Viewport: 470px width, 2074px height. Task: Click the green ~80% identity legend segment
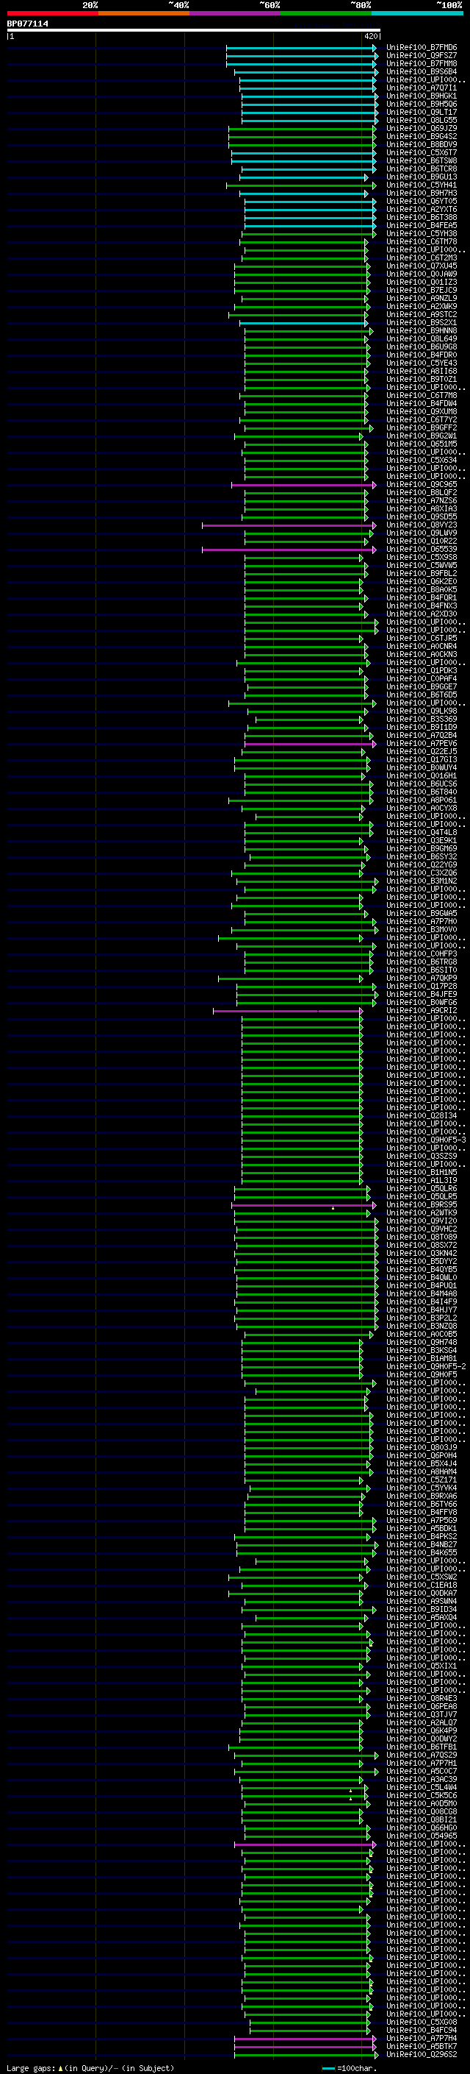326,13
